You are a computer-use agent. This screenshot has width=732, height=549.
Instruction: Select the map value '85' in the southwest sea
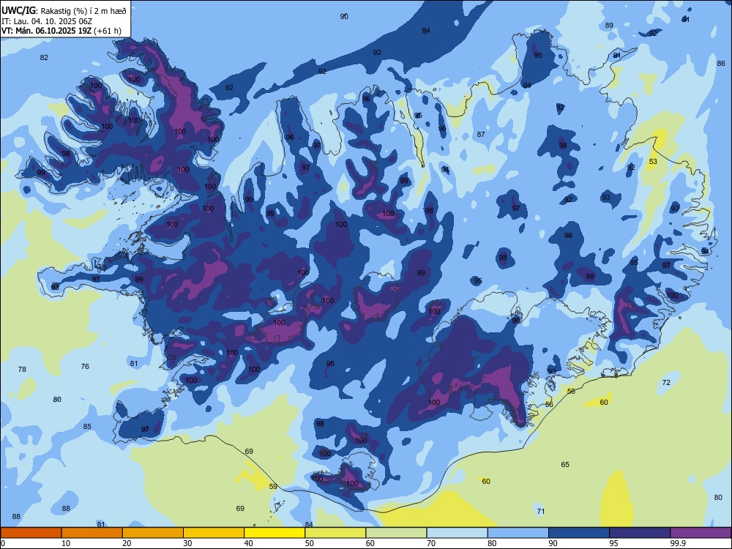(x=87, y=427)
